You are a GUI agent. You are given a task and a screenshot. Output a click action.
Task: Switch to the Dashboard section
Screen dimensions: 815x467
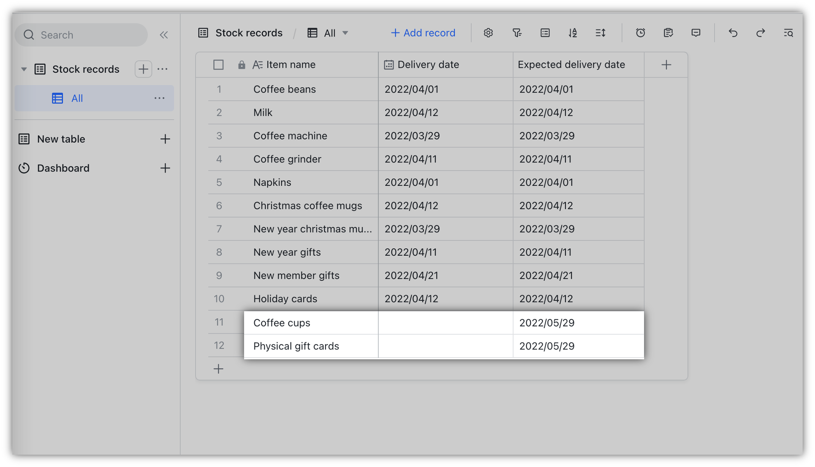click(63, 168)
